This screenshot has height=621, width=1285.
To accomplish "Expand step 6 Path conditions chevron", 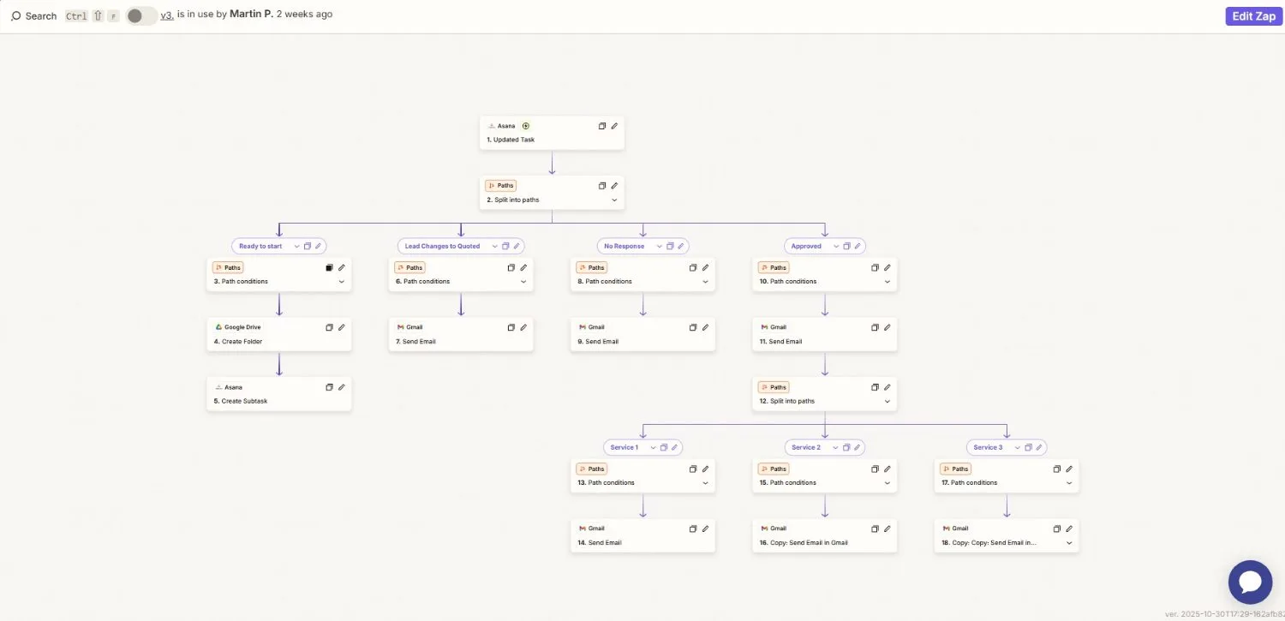I will point(523,282).
